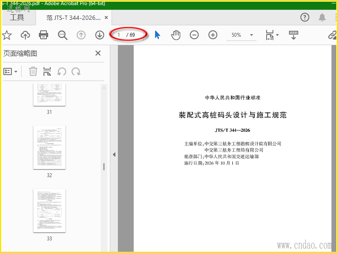Go to next page arrow
This screenshot has width=338, height=253.
[x=100, y=35]
